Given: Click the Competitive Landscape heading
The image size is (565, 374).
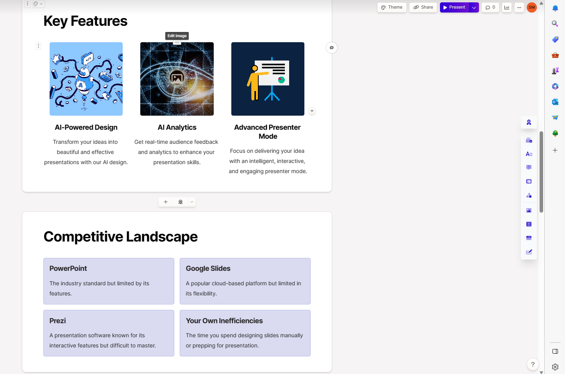Looking at the screenshot, I should pyautogui.click(x=120, y=237).
